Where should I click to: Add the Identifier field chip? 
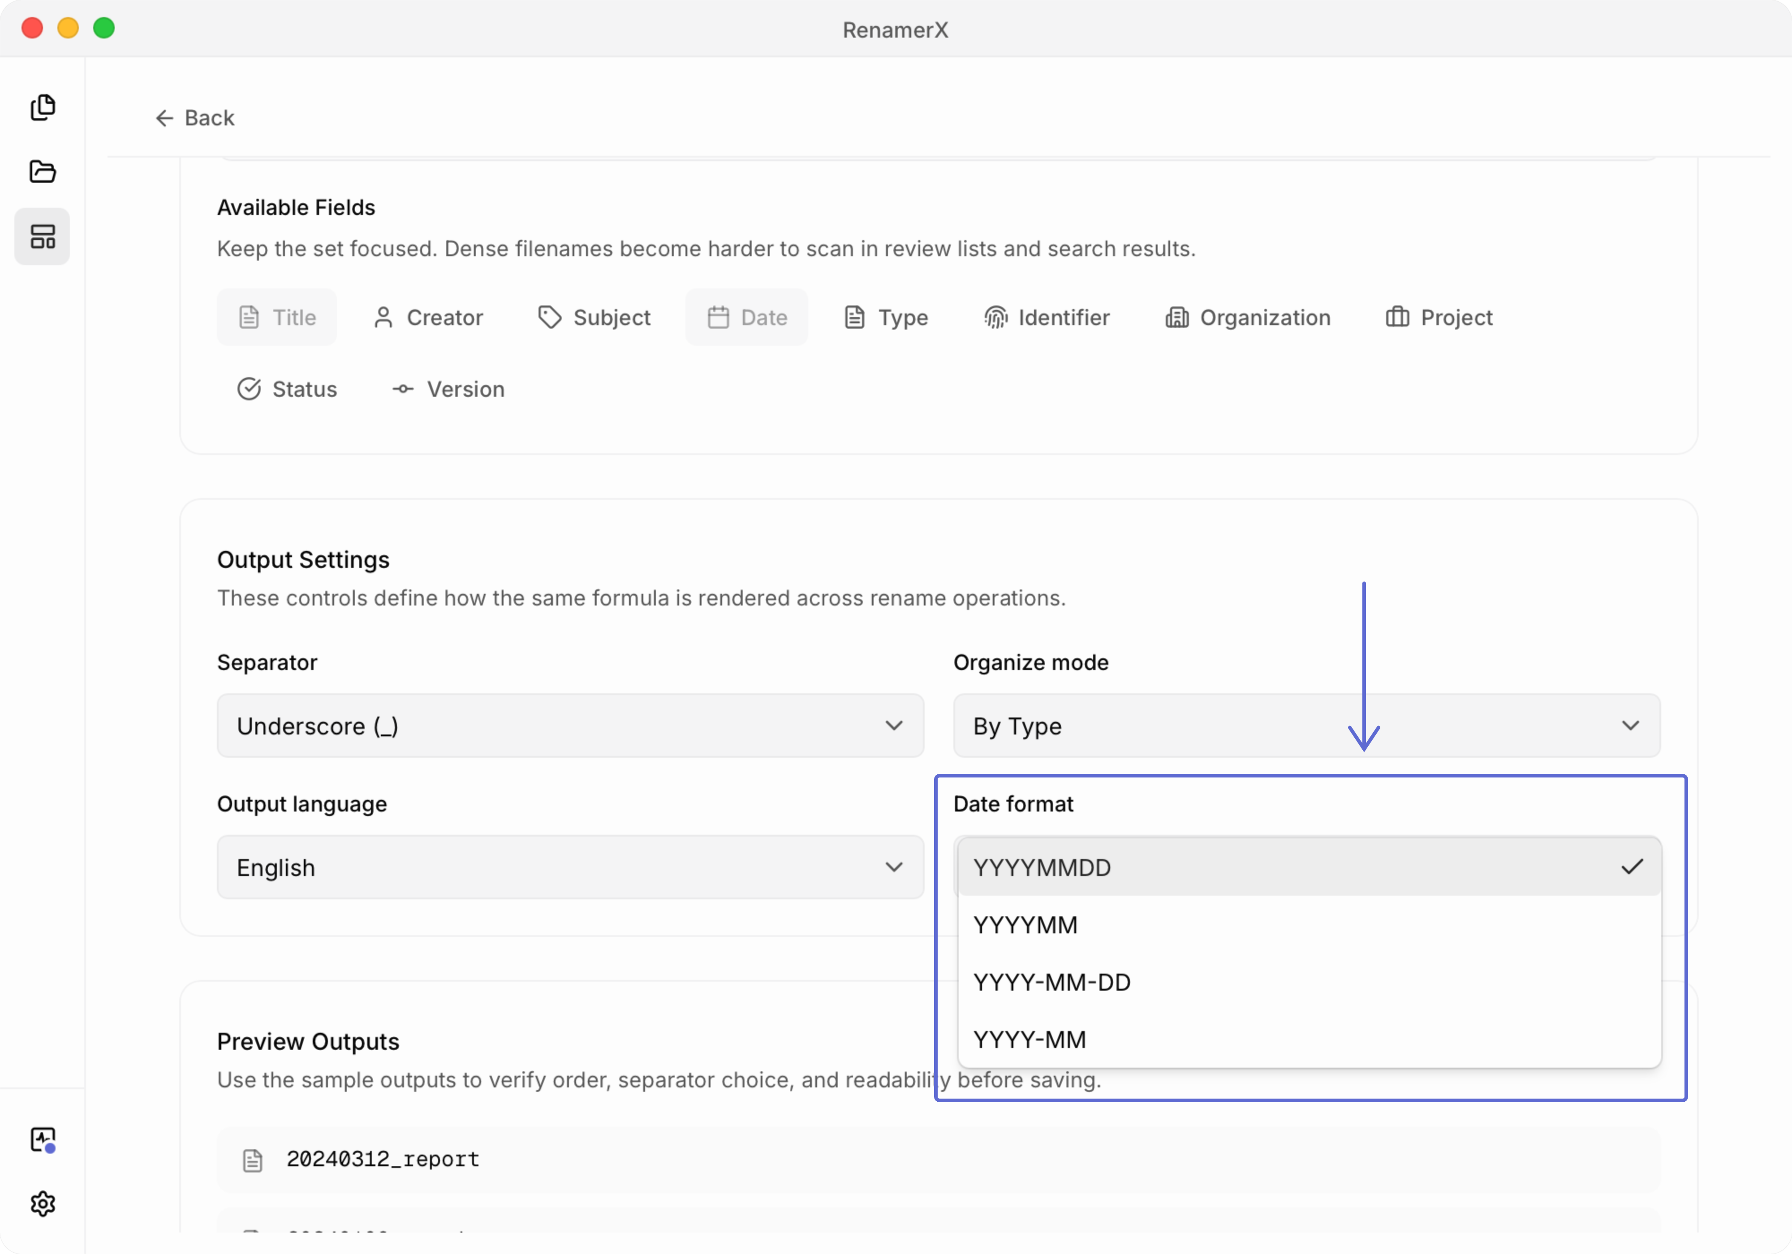click(1047, 318)
